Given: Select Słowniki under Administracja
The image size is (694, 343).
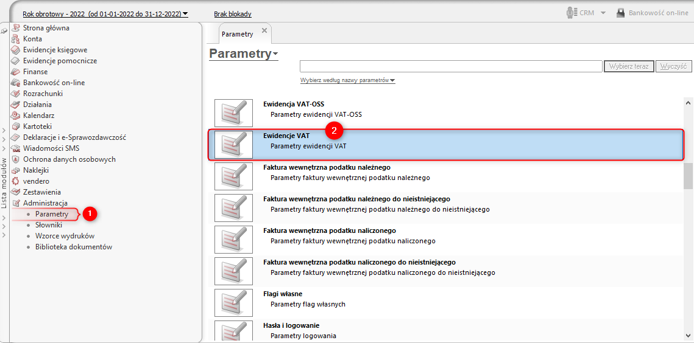Looking at the screenshot, I should 49,225.
